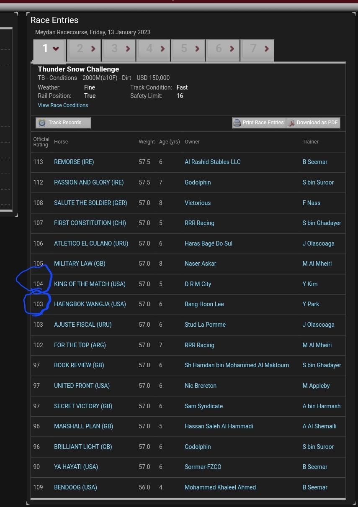358x507 pixels.
Task: Open horse YA HAYATI (USA)
Action: pyautogui.click(x=76, y=467)
